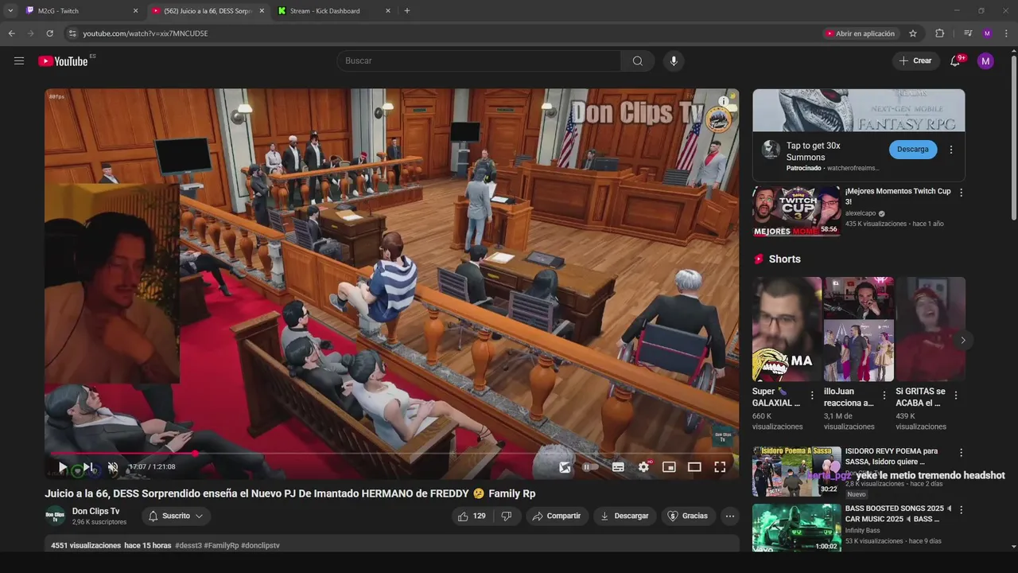This screenshot has height=573, width=1018.
Task: Switch to Stream - Kick Dashboard tab
Action: click(334, 11)
